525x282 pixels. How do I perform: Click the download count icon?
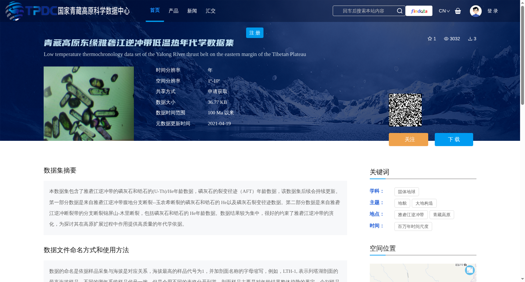click(x=470, y=39)
